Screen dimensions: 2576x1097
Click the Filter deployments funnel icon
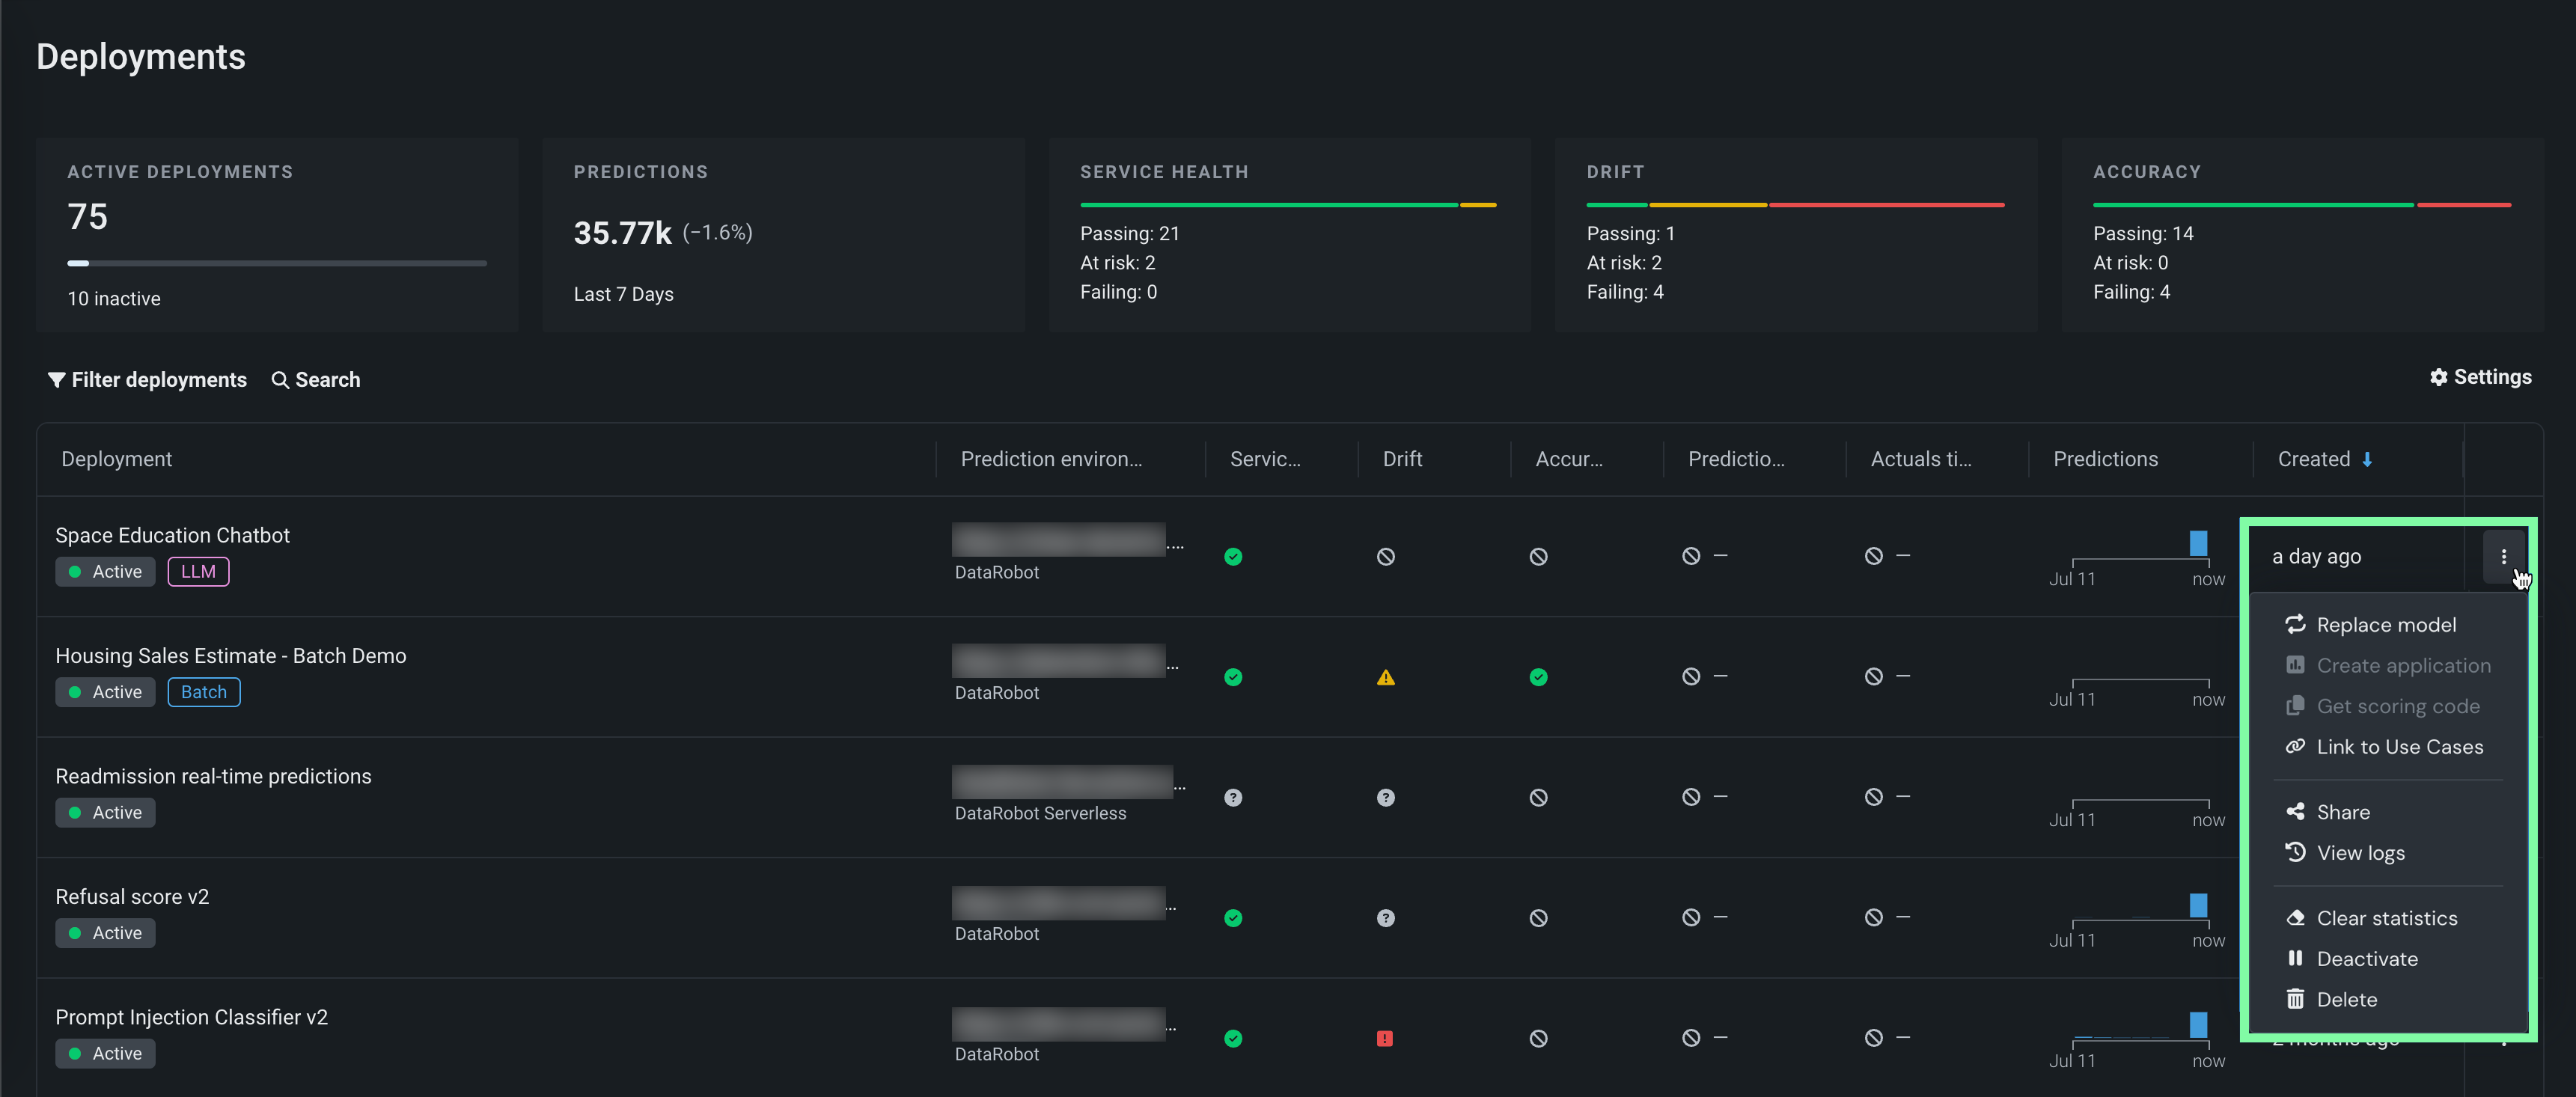[56, 380]
